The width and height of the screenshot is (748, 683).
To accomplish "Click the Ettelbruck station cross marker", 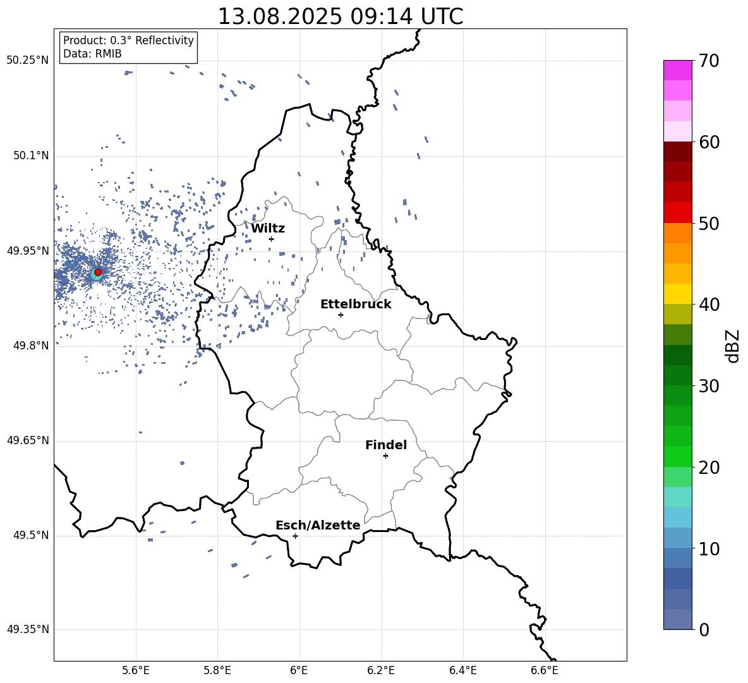I will [x=341, y=315].
